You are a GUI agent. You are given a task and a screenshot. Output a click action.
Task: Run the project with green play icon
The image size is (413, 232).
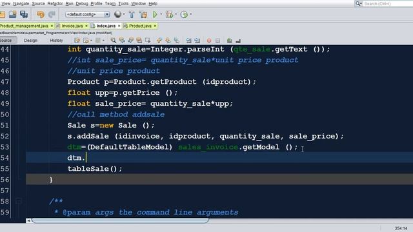[x=155, y=14]
